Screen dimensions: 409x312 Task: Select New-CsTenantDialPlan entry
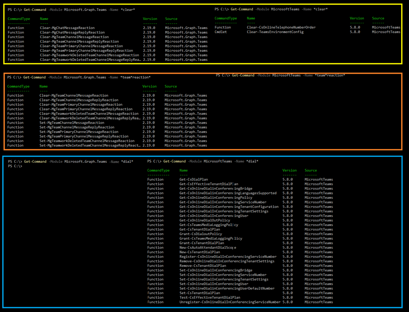tap(200, 252)
